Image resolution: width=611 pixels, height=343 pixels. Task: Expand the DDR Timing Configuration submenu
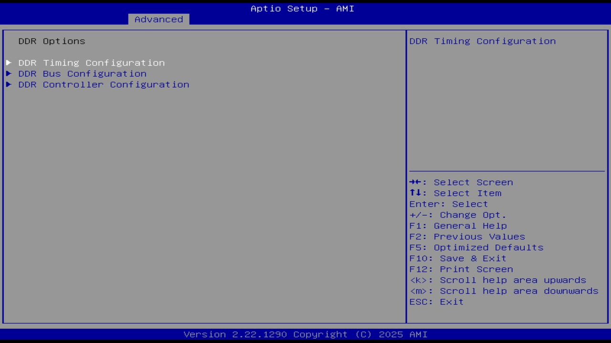pyautogui.click(x=92, y=62)
